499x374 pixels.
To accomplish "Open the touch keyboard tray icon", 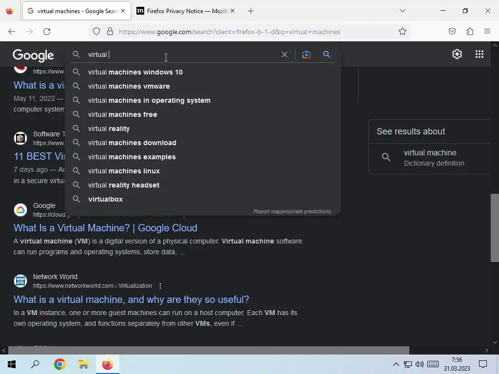I will click(x=433, y=364).
